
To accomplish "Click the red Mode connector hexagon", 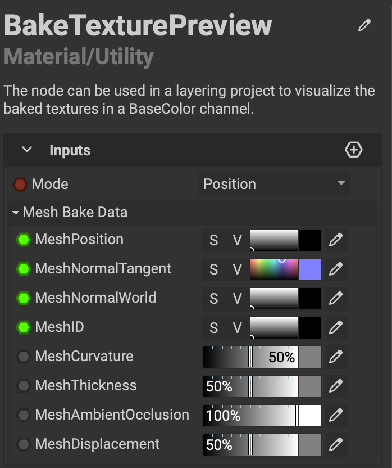I will pyautogui.click(x=20, y=184).
